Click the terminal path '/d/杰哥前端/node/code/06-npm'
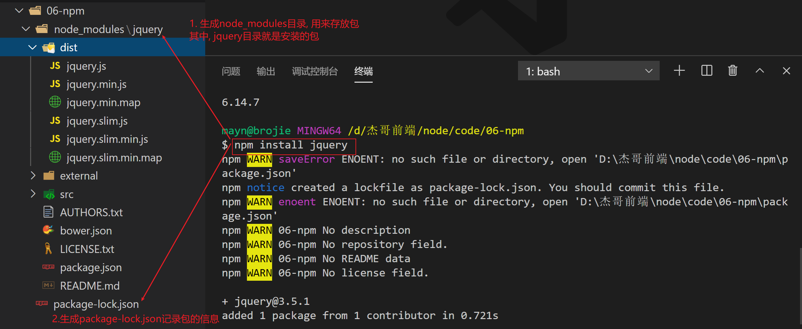802x329 pixels. [x=436, y=131]
